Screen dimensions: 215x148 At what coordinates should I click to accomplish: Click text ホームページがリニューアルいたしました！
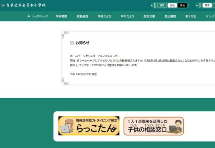tap(94, 56)
